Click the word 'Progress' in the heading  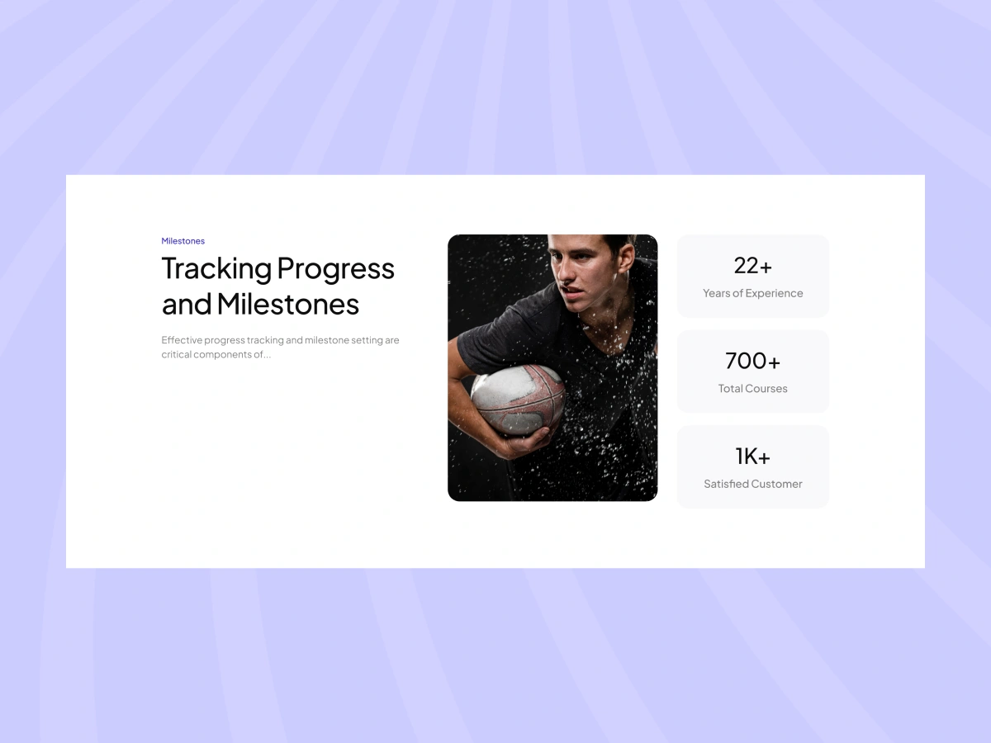336,269
